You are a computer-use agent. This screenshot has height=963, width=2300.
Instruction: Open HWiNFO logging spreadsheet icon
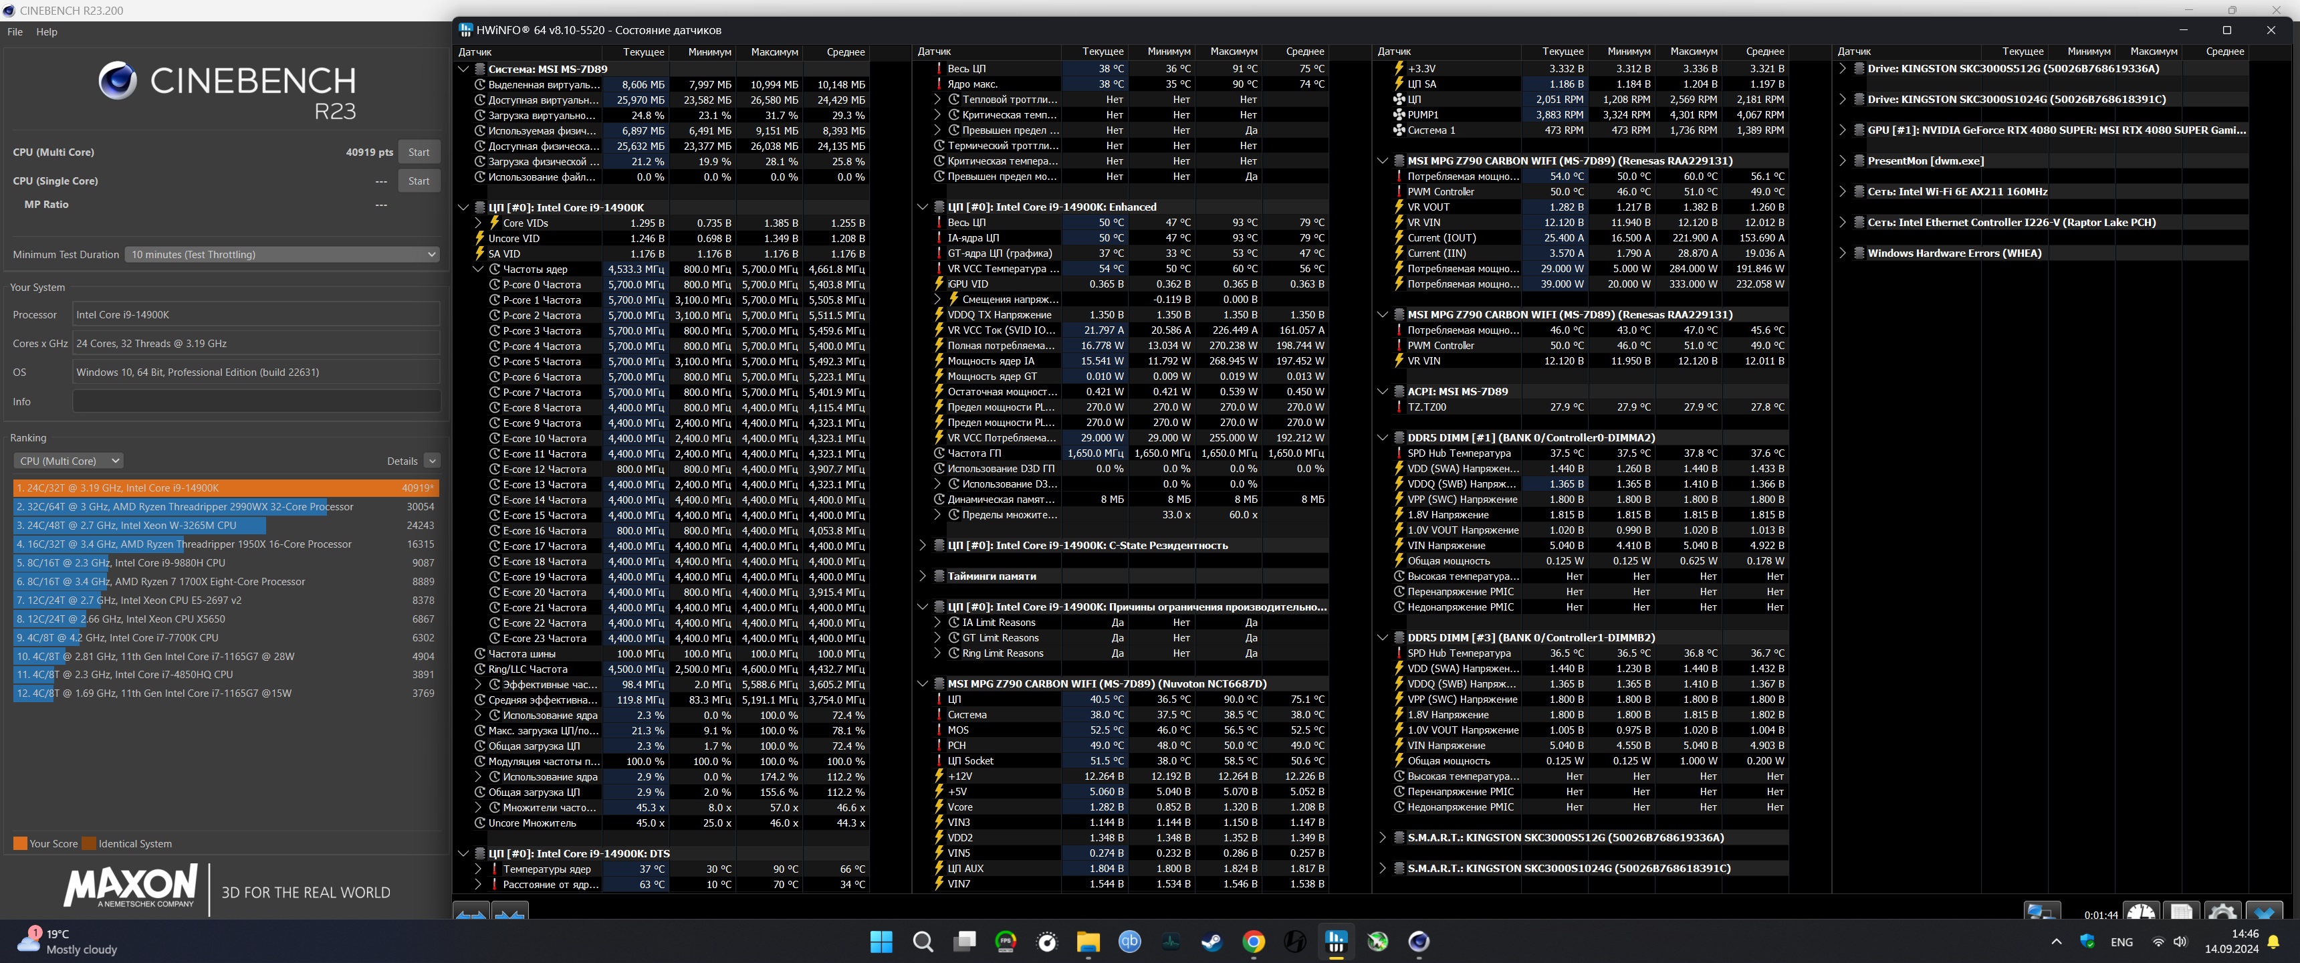[x=2181, y=913]
